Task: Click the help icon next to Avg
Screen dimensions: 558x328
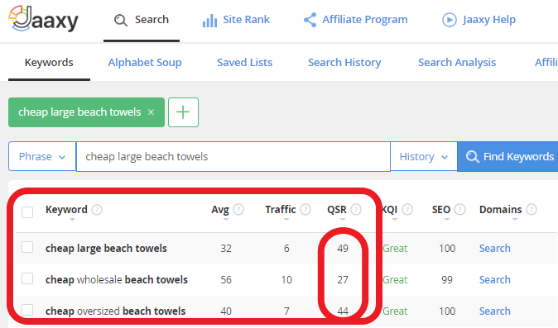Action: click(238, 209)
